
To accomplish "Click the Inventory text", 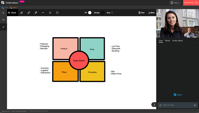I will coord(44,68).
